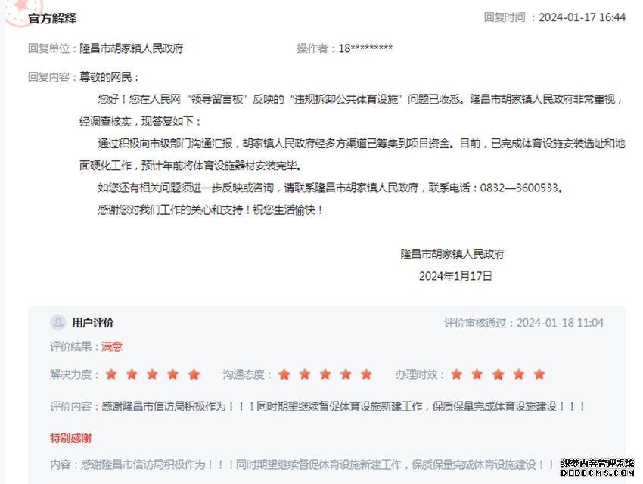The height and width of the screenshot is (484, 643).
Task: Click the reply unit 隆昌市胡家镇人民政府 at top
Action: pyautogui.click(x=131, y=48)
